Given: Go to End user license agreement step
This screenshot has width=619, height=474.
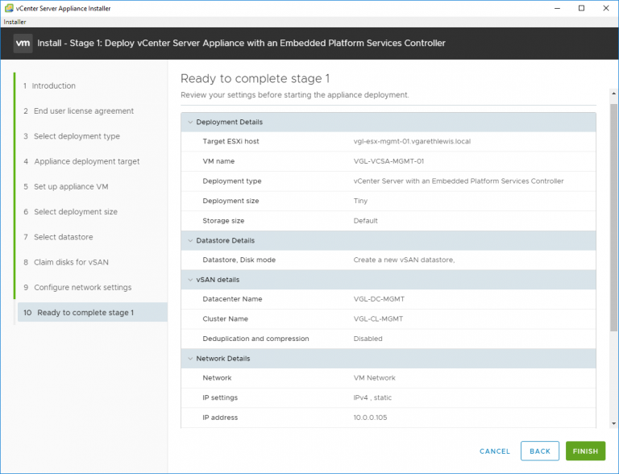Looking at the screenshot, I should coord(78,111).
